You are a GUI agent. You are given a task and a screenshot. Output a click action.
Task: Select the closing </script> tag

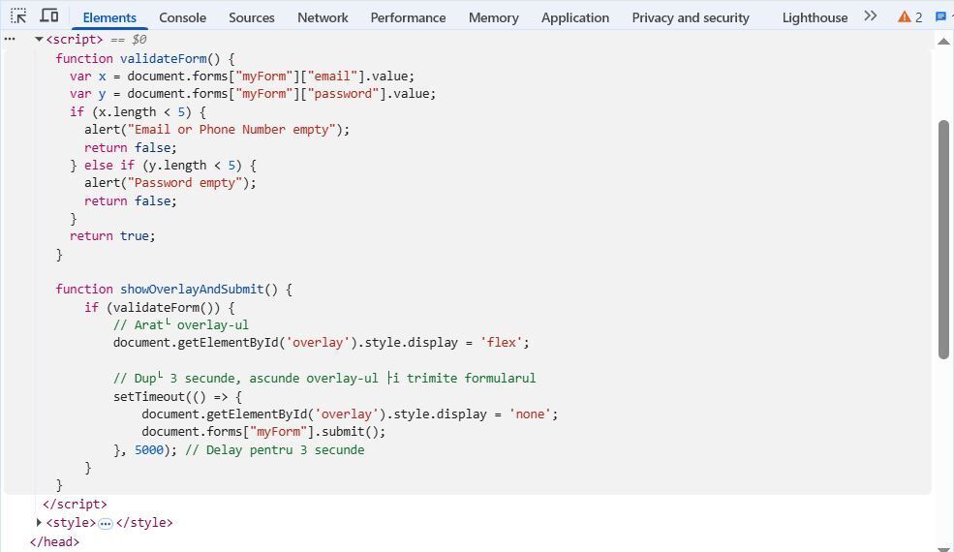coord(75,504)
